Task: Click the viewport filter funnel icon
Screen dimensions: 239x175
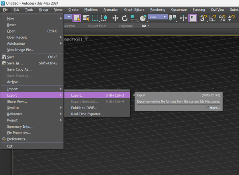Action: pyautogui.click(x=86, y=39)
